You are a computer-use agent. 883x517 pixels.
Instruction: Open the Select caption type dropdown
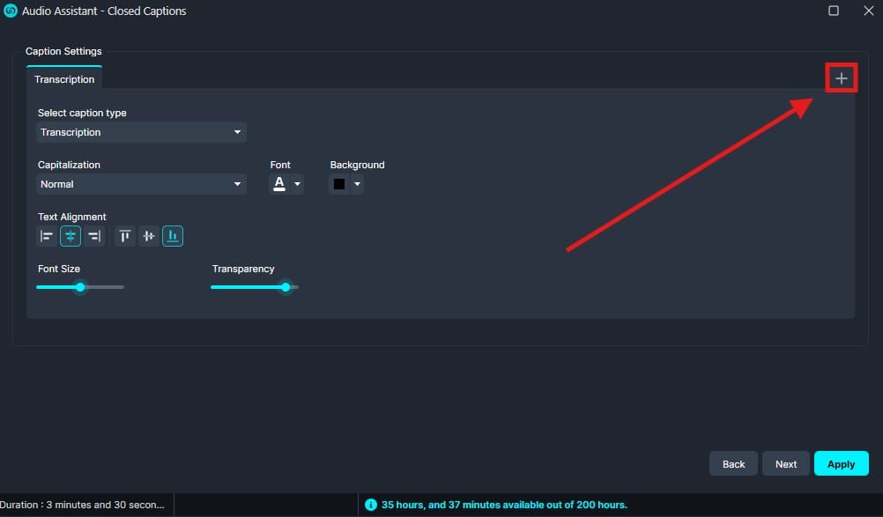(x=141, y=132)
